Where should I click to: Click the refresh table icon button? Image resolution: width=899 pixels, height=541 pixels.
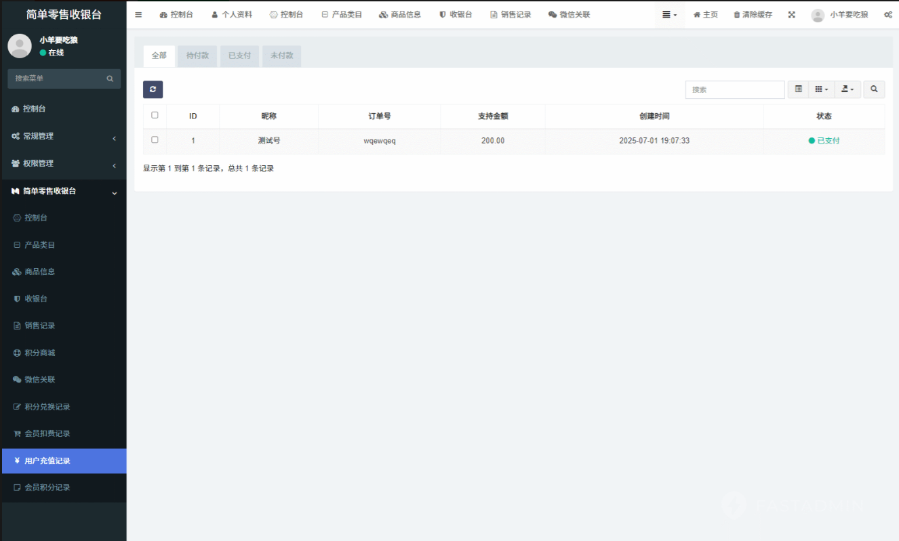[x=153, y=89]
